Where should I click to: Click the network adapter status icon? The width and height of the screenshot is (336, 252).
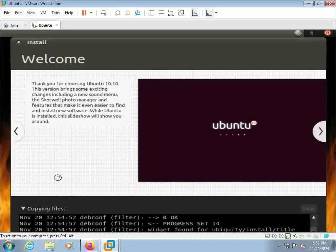[x=295, y=236]
